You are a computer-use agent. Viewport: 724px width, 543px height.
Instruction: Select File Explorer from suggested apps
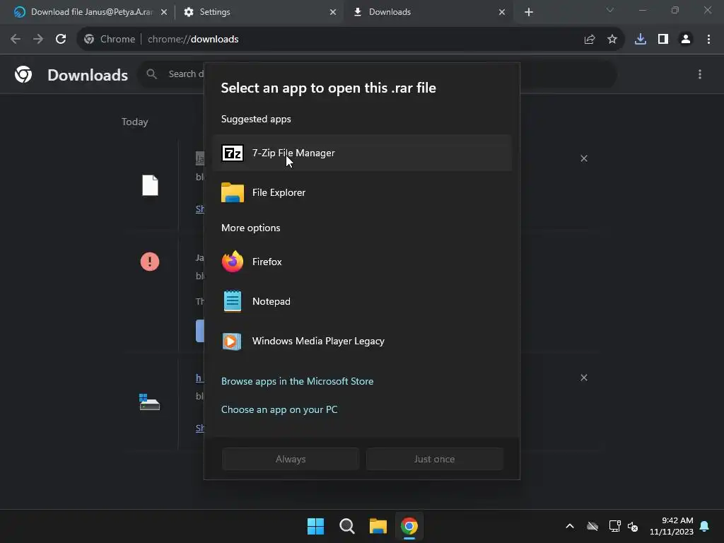(363, 192)
